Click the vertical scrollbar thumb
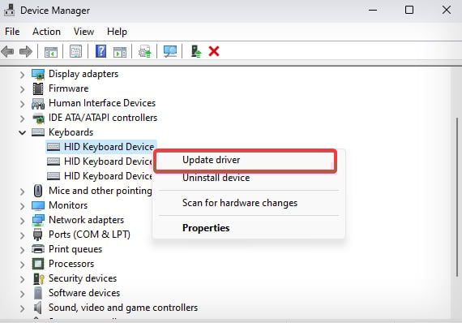Screen dimensions: 462x323 point(457,197)
